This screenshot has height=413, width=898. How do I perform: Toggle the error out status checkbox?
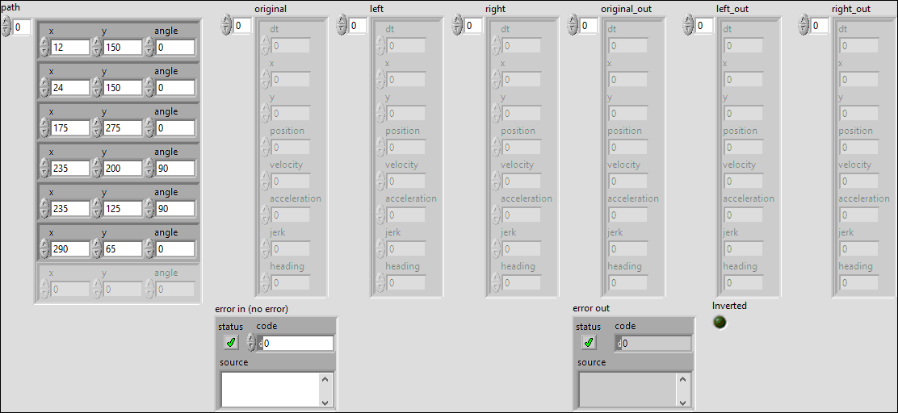[589, 343]
